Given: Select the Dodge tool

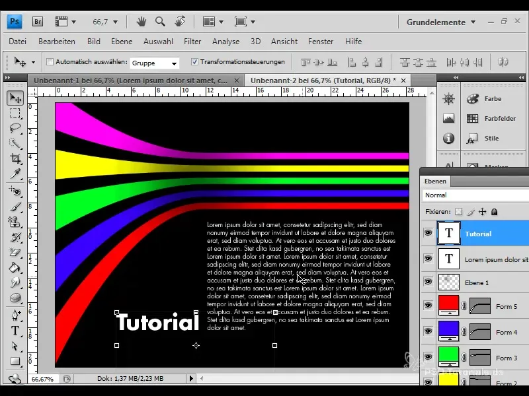Looking at the screenshot, I should [x=15, y=282].
